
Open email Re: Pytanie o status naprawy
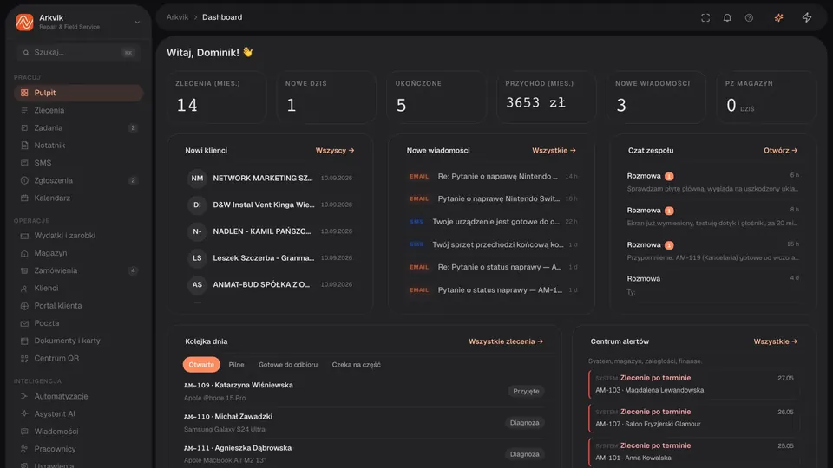pyautogui.click(x=491, y=267)
